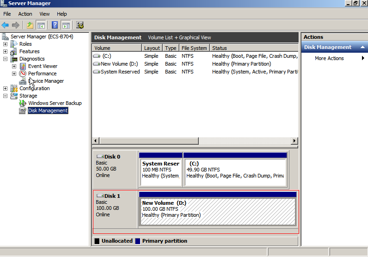This screenshot has width=368, height=257.
Task: Expand the Features node
Action: point(5,51)
